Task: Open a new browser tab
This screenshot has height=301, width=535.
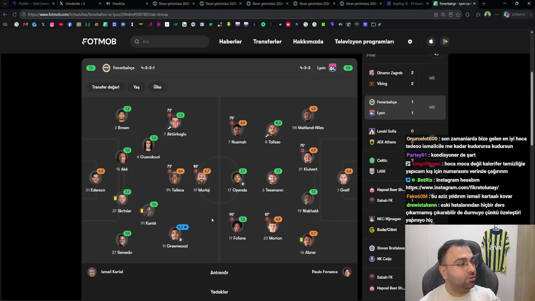Action: point(484,4)
